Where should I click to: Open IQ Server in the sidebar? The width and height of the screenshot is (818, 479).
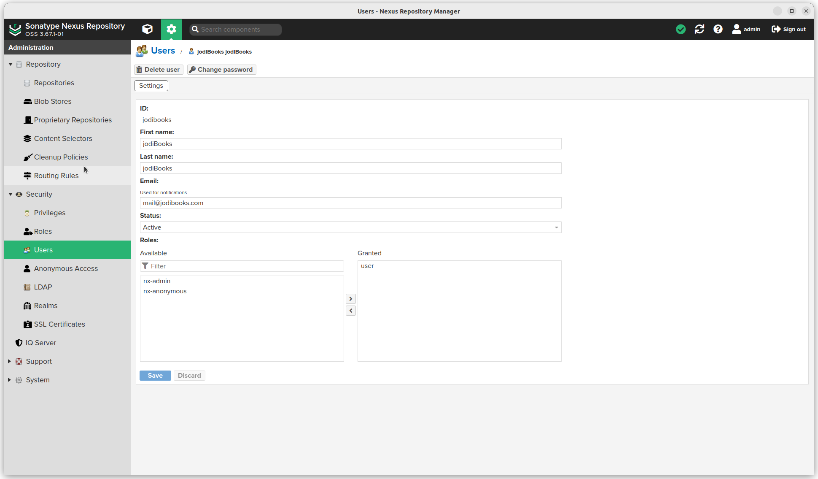tap(67, 343)
